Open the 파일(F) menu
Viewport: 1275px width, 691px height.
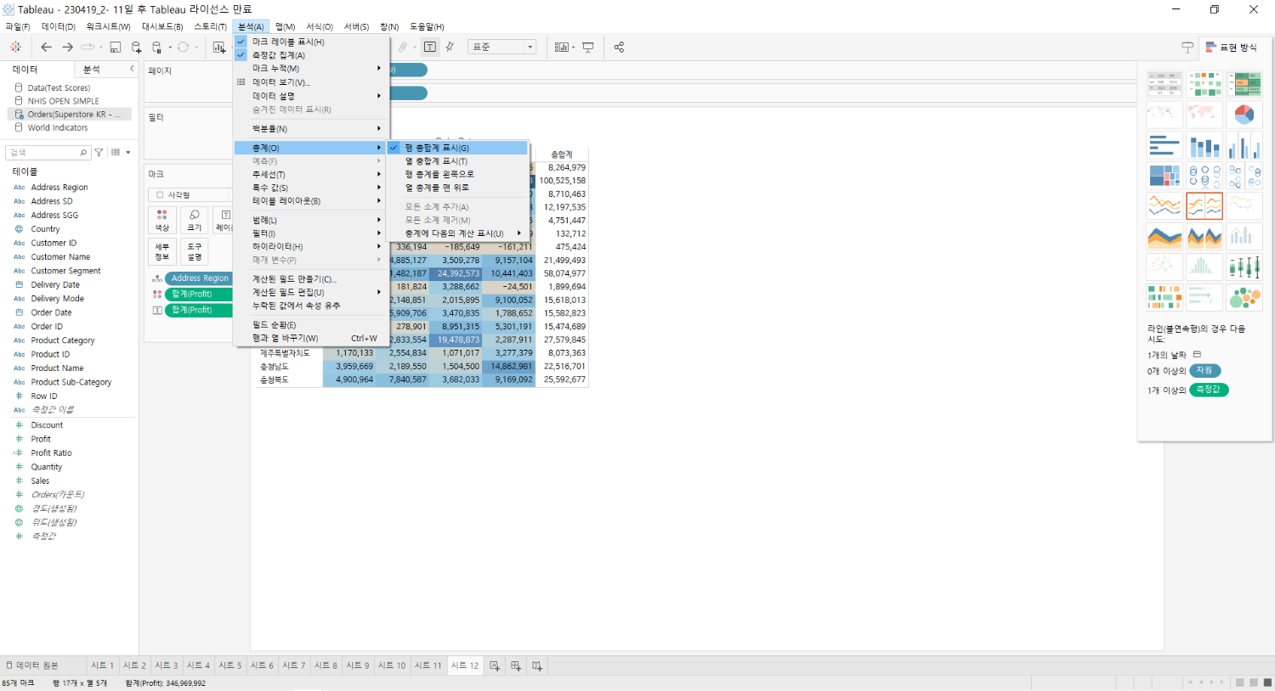tap(18, 27)
